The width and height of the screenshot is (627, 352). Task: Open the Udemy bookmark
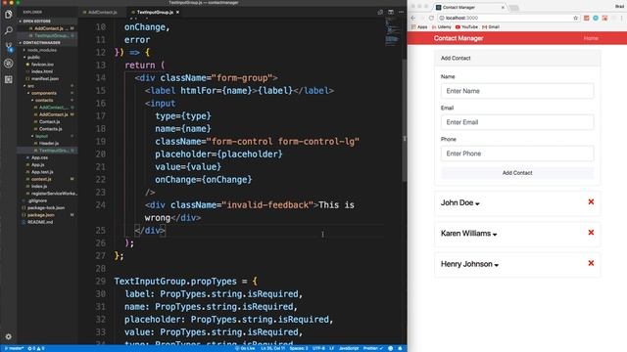[442, 26]
